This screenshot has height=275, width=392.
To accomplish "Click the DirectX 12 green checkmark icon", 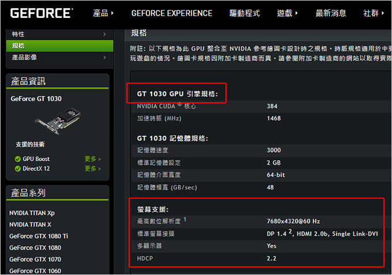I will pos(17,169).
